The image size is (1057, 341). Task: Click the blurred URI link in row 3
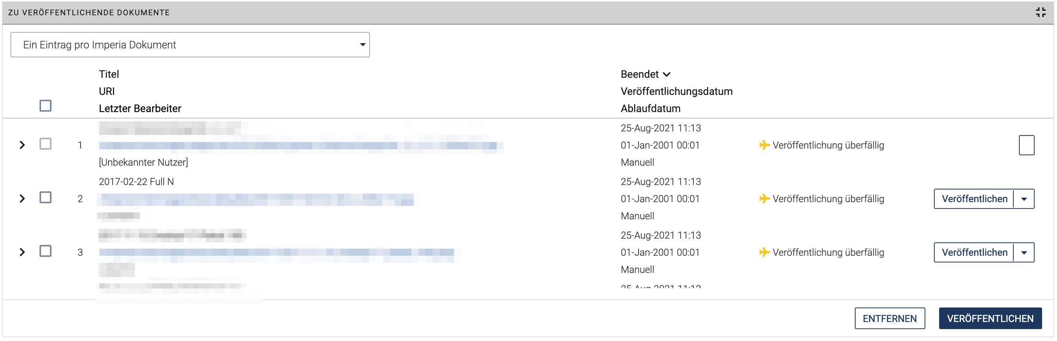click(x=276, y=252)
